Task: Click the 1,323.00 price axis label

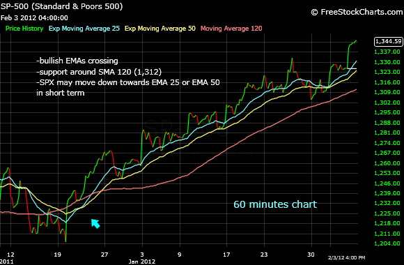Action: [387, 72]
